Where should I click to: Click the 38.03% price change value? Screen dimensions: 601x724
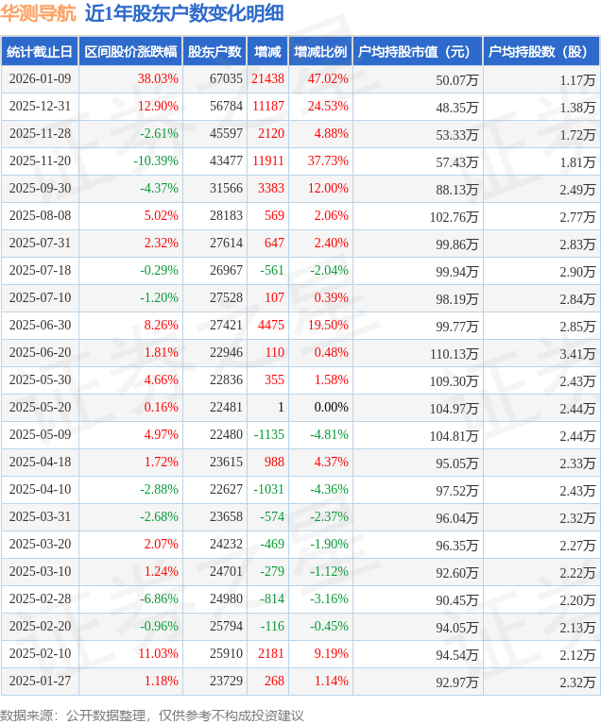(157, 79)
